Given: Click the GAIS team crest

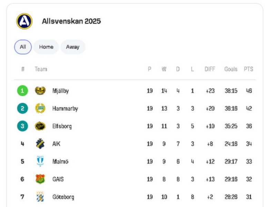Looking at the screenshot, I should [x=40, y=179].
